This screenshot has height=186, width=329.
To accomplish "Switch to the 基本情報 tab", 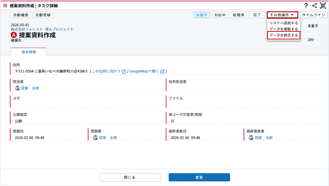I will point(29,52).
